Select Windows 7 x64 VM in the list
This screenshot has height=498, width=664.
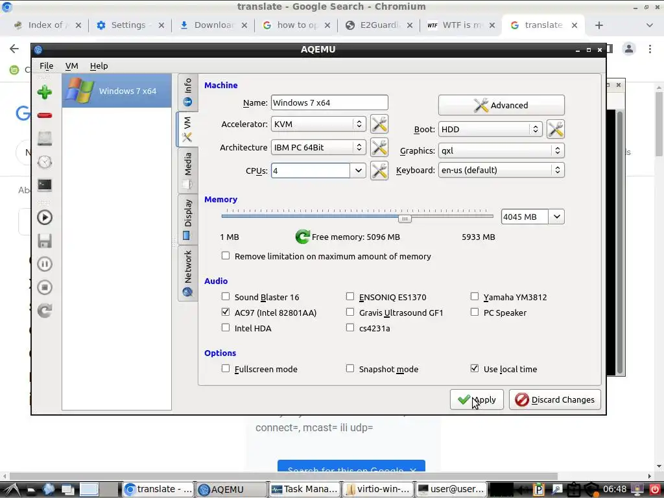tap(117, 91)
